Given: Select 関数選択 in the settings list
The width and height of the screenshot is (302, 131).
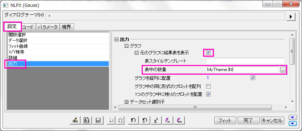Looking at the screenshot, I should pos(58,35).
